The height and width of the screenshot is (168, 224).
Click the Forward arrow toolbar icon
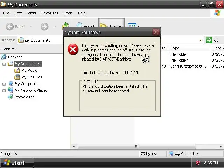point(44,27)
